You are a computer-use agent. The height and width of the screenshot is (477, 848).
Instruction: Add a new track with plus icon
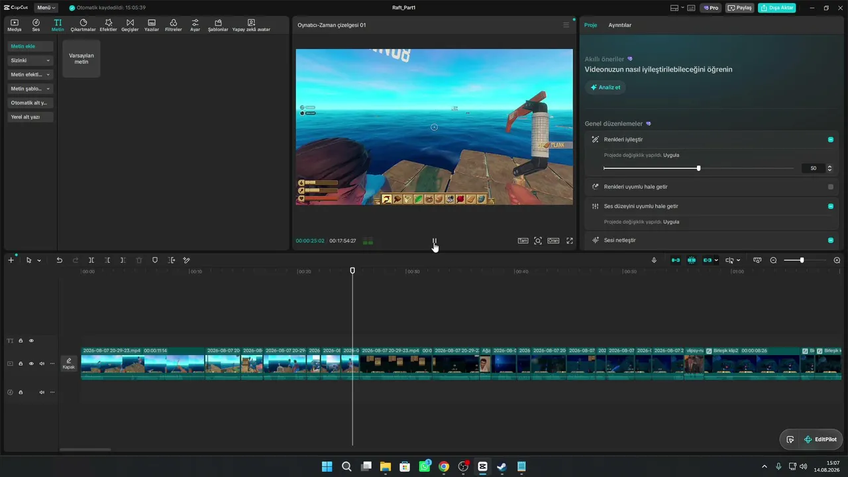click(x=11, y=260)
